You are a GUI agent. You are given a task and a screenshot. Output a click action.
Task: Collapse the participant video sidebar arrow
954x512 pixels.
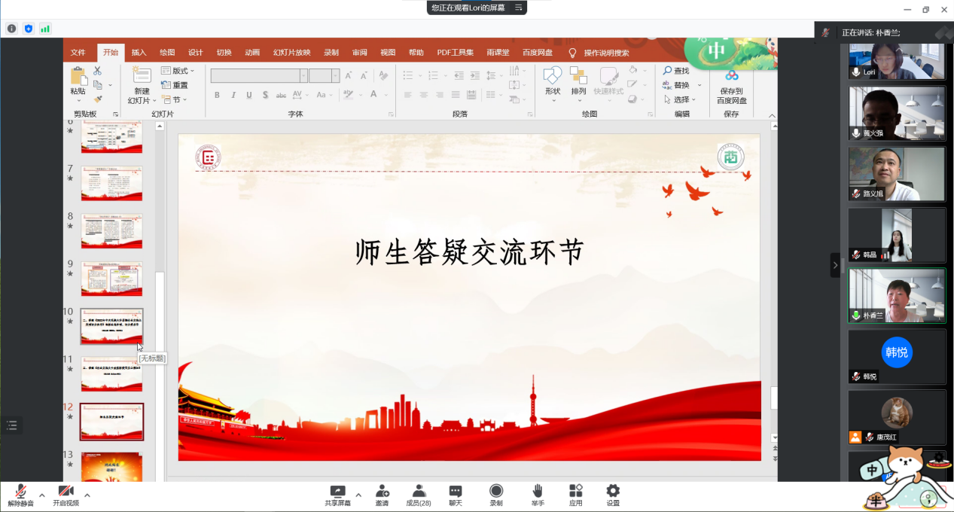pos(834,265)
